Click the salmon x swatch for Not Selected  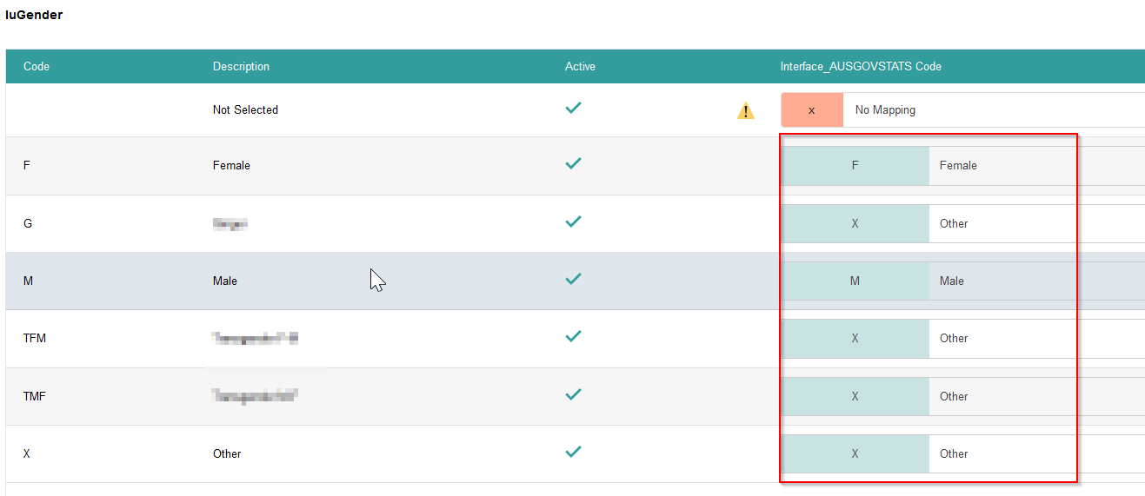[x=812, y=110]
